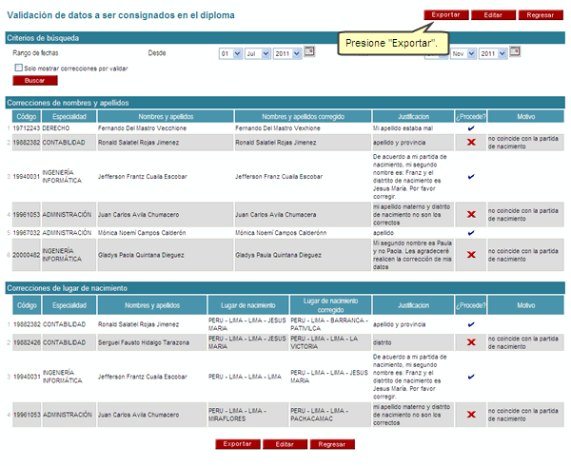Open the Desde day dropdown showing 01
Viewport: 571px width, 466px height.
(x=231, y=54)
